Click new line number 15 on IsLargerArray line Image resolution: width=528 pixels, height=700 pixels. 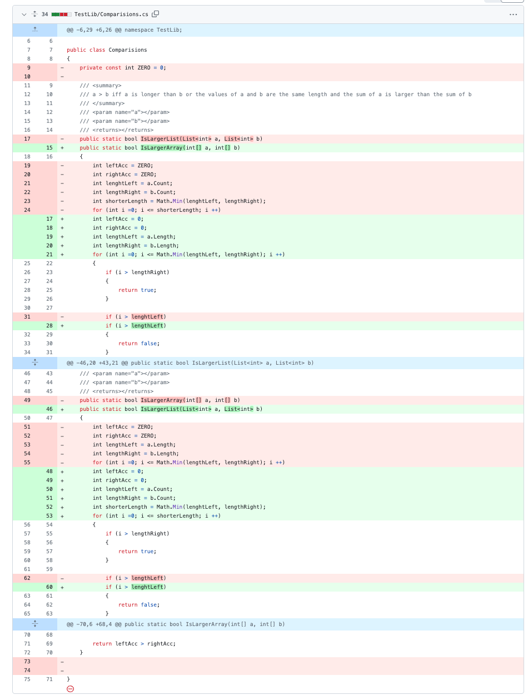49,147
